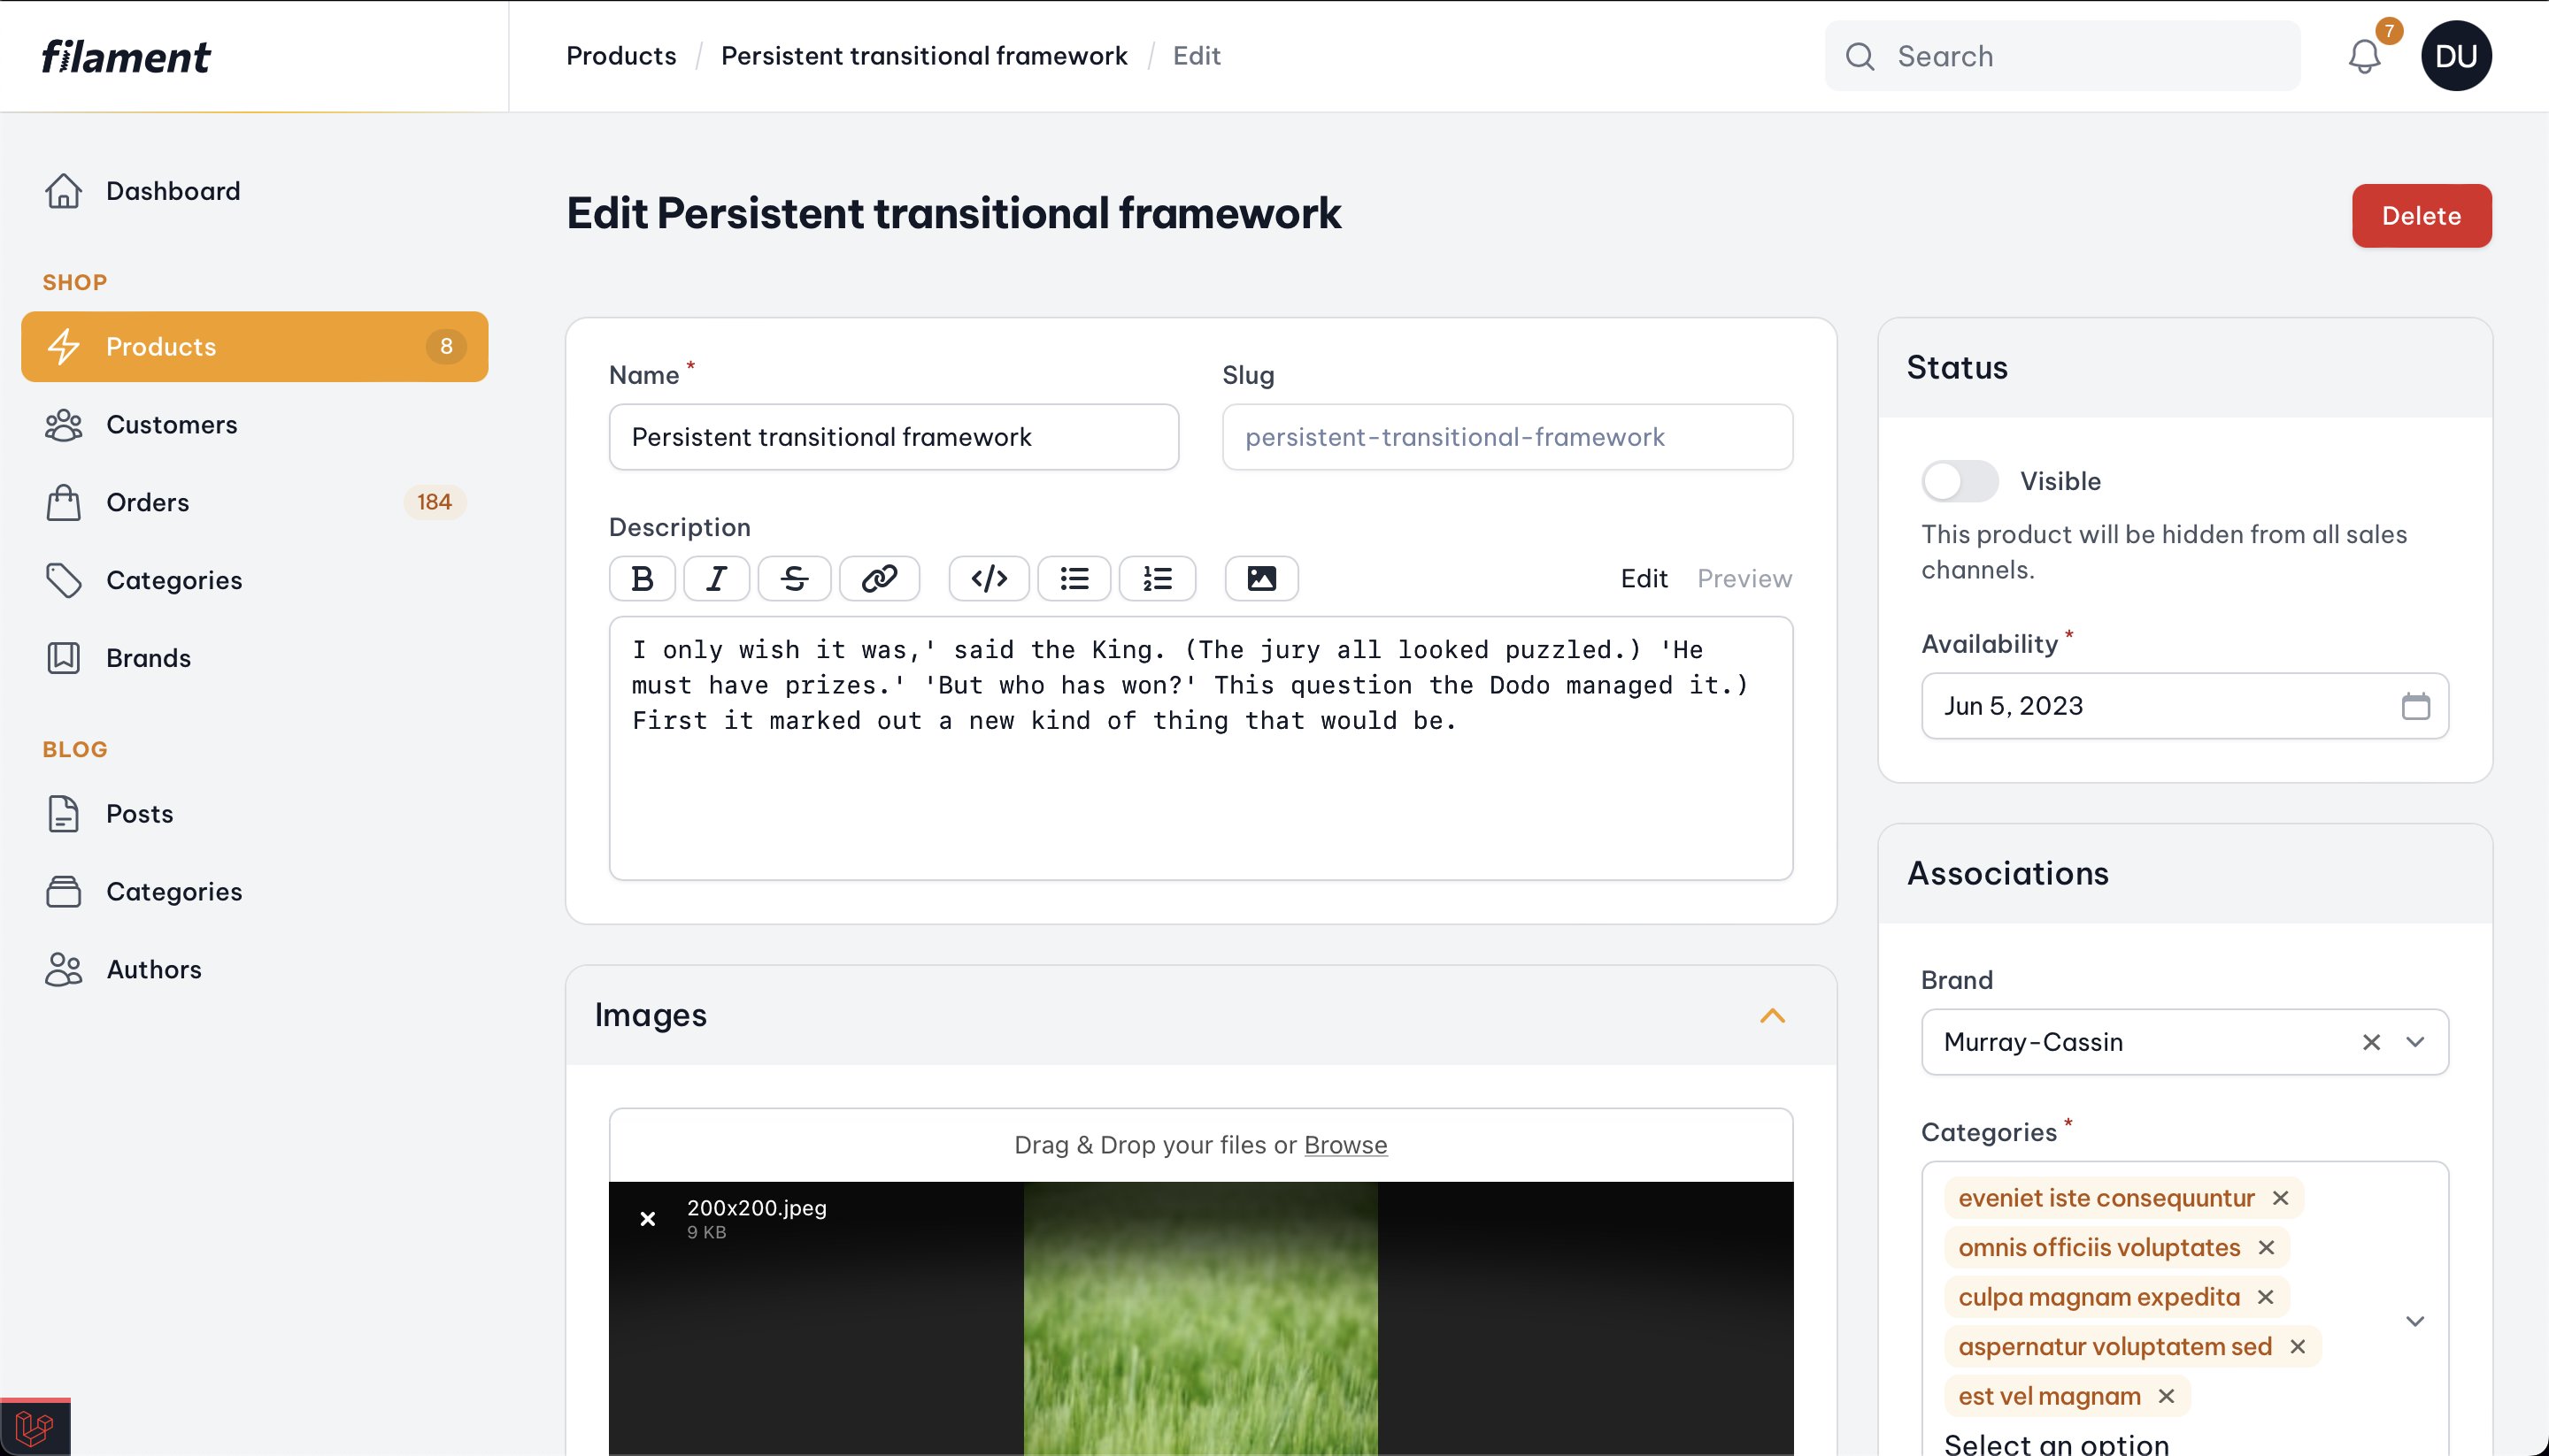This screenshot has height=1456, width=2549.
Task: Create a bulleted list in the description
Action: coord(1074,578)
